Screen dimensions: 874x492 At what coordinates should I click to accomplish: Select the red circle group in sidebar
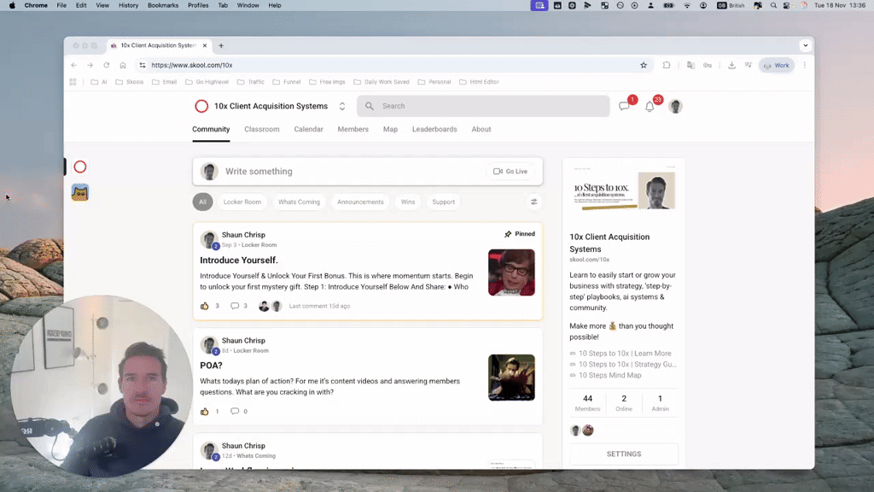79,167
